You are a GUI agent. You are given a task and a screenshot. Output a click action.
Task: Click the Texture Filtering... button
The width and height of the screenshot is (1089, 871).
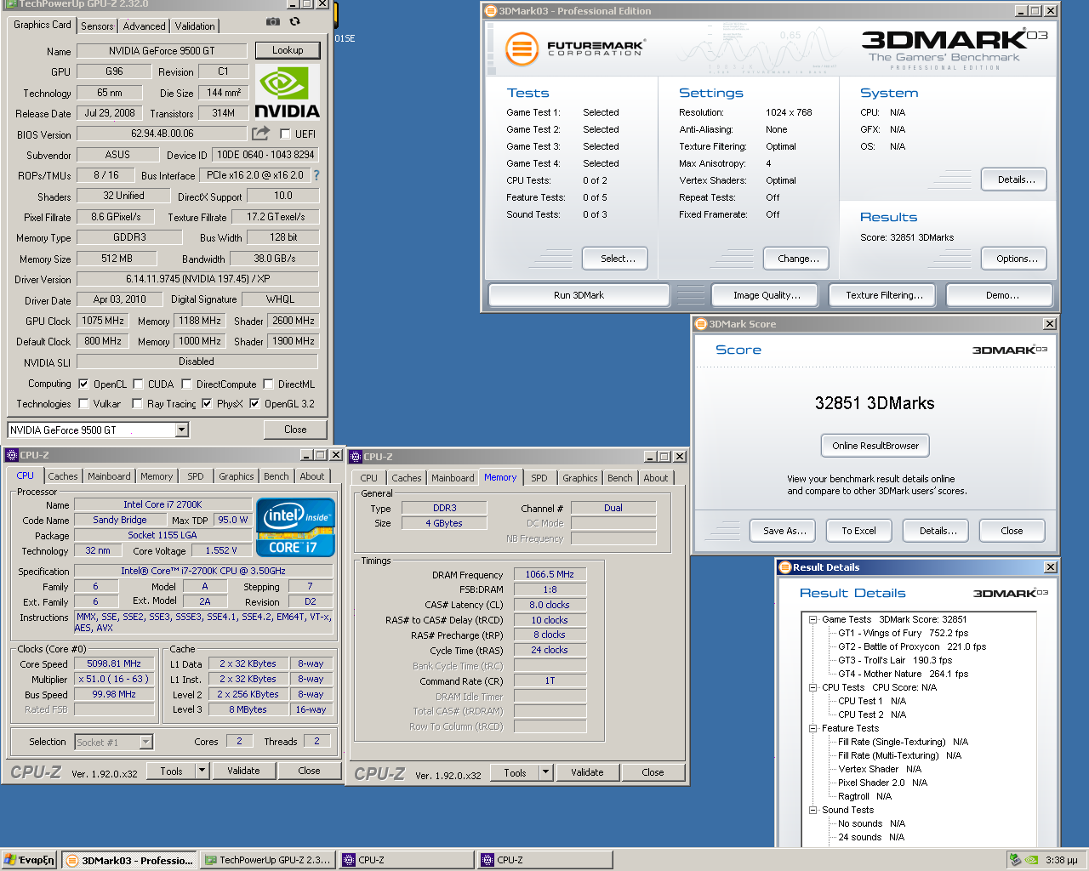(884, 295)
